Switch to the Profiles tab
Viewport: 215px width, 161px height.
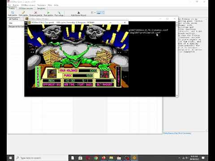(x=12, y=8)
